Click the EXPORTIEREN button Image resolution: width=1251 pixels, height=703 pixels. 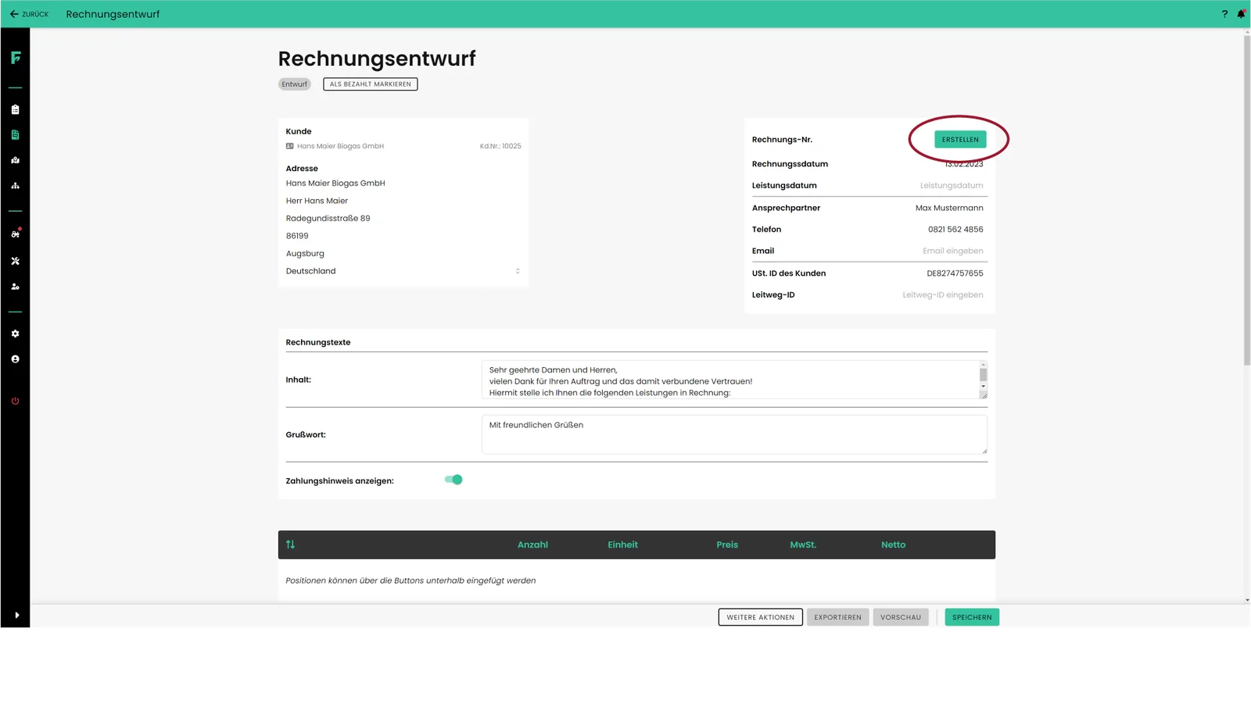point(837,617)
